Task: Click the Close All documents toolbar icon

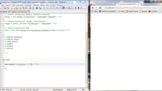Action: 14,8
